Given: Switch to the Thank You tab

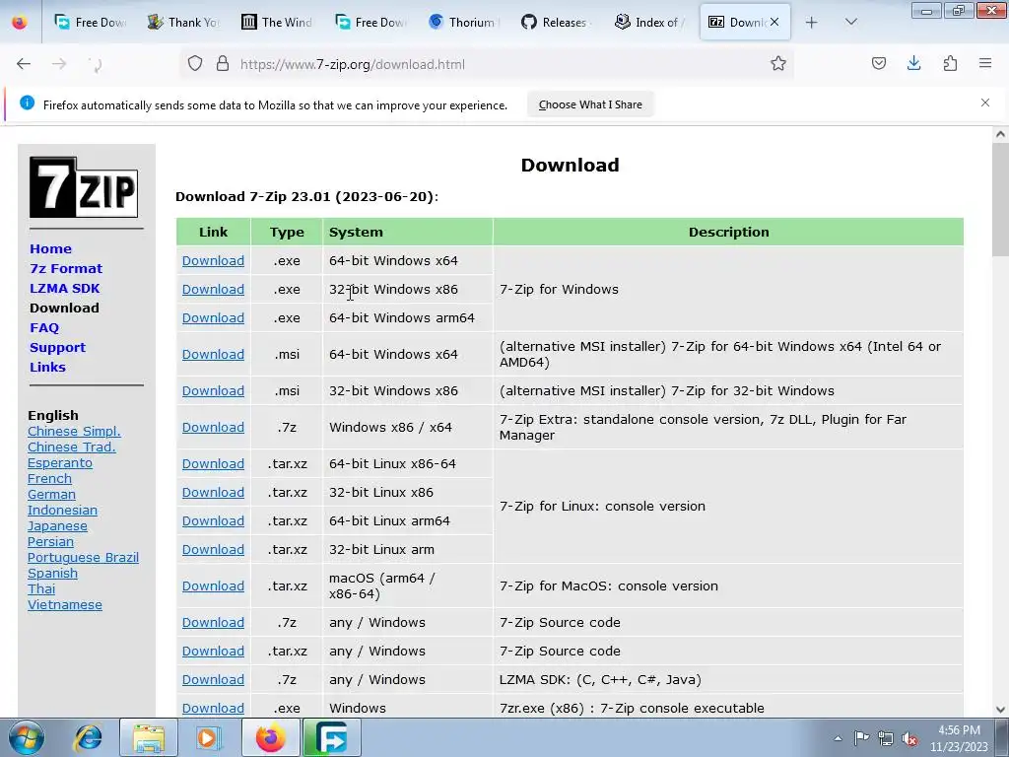Looking at the screenshot, I should 183,23.
